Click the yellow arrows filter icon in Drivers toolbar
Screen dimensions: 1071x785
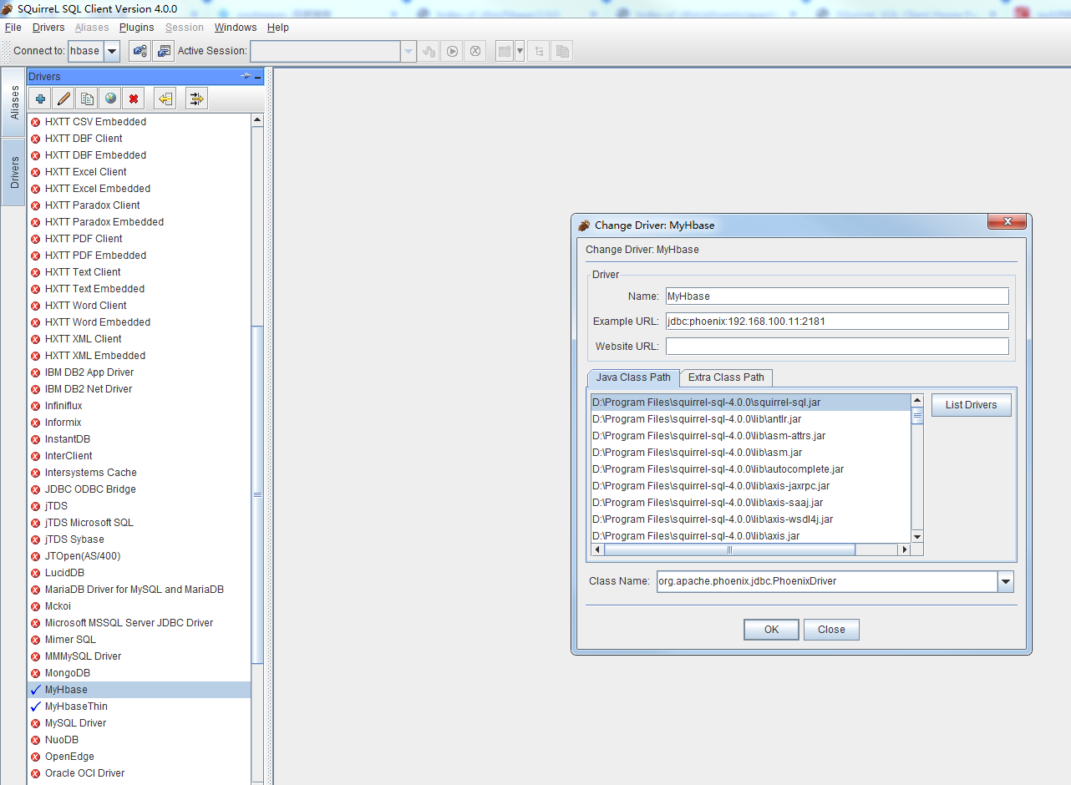click(x=196, y=99)
